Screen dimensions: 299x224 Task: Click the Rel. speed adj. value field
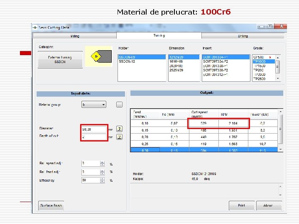coord(91,163)
